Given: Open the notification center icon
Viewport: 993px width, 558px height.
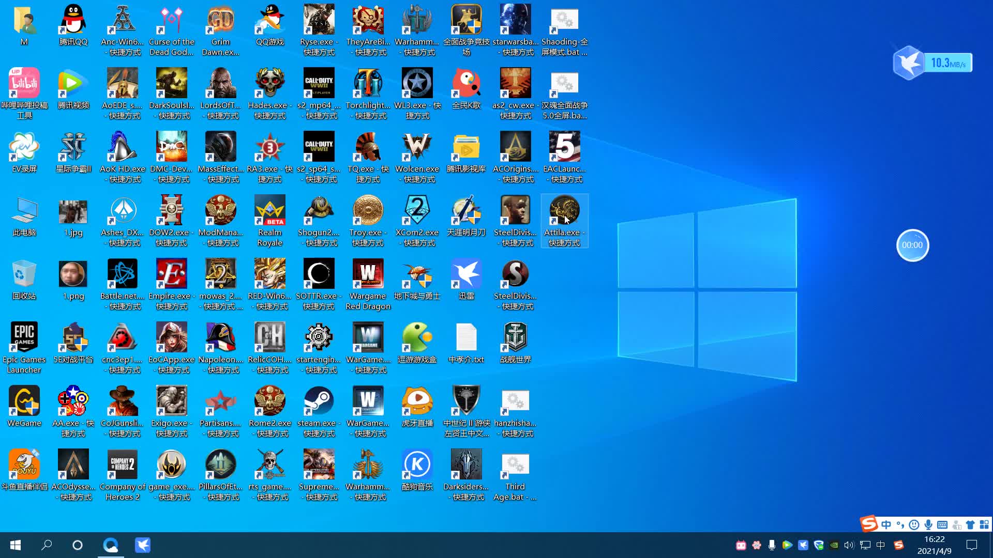Looking at the screenshot, I should pos(972,545).
